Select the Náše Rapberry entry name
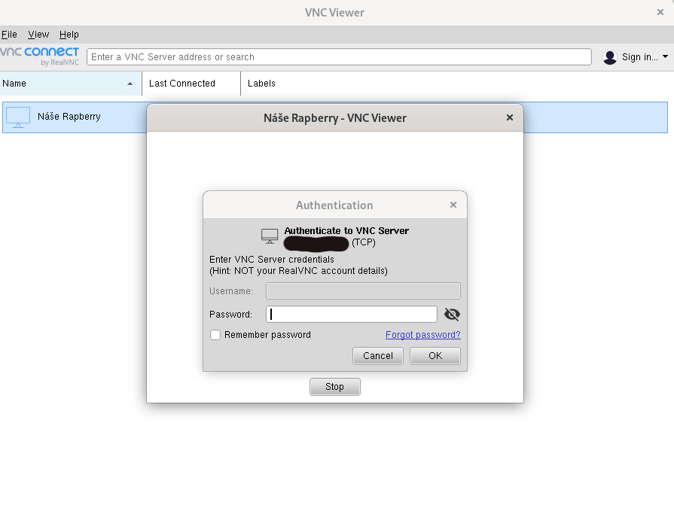The height and width of the screenshot is (505, 674). coord(69,117)
